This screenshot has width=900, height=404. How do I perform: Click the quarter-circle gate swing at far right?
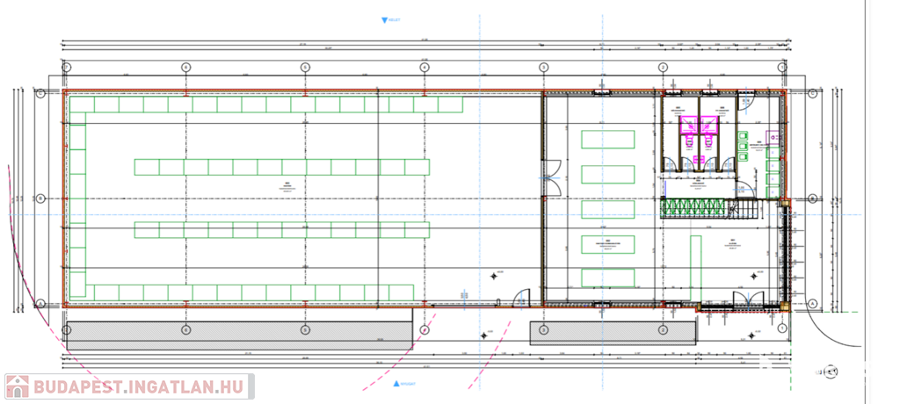point(826,325)
